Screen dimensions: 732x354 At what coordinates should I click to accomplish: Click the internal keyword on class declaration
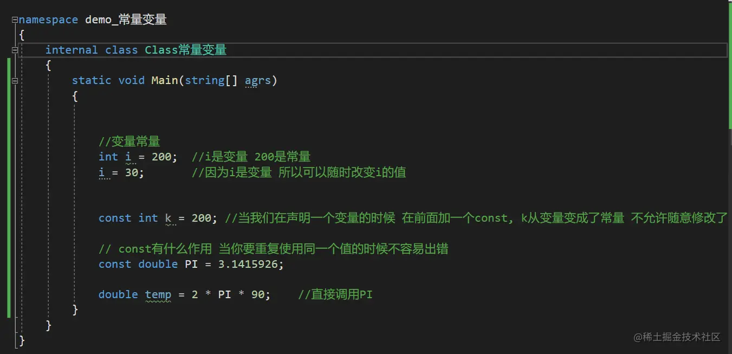72,50
